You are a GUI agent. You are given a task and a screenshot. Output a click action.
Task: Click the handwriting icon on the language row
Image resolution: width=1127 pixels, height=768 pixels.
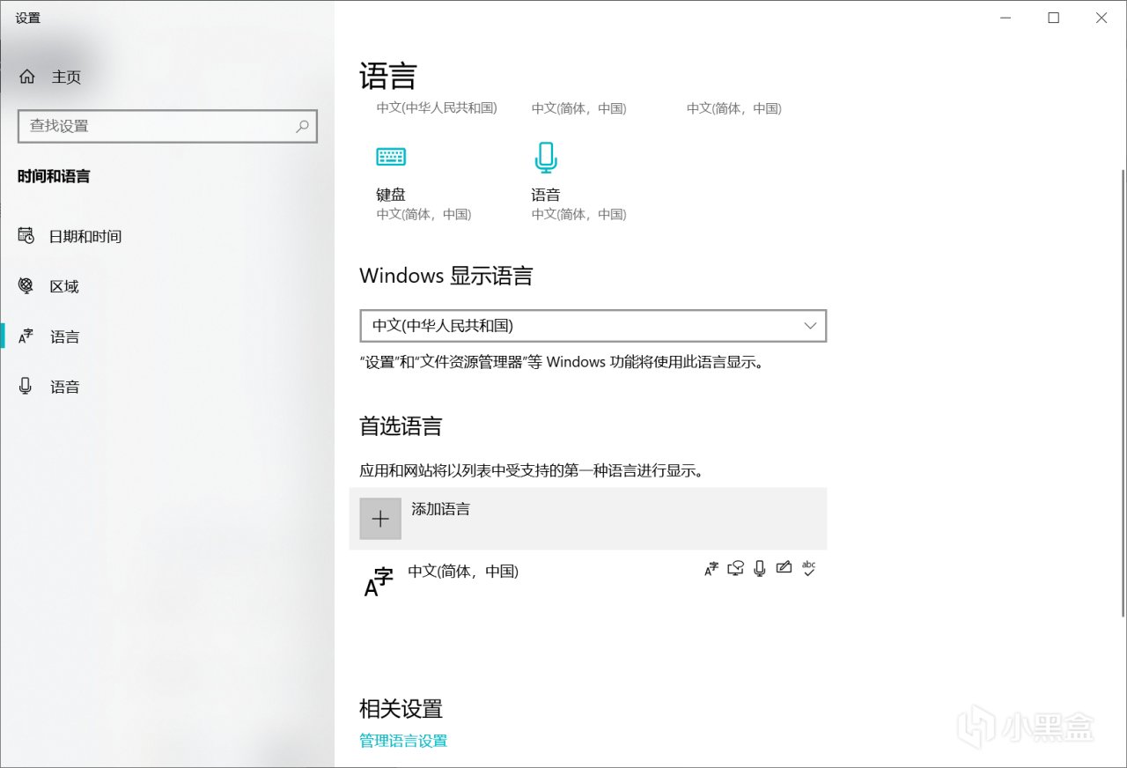coord(784,569)
